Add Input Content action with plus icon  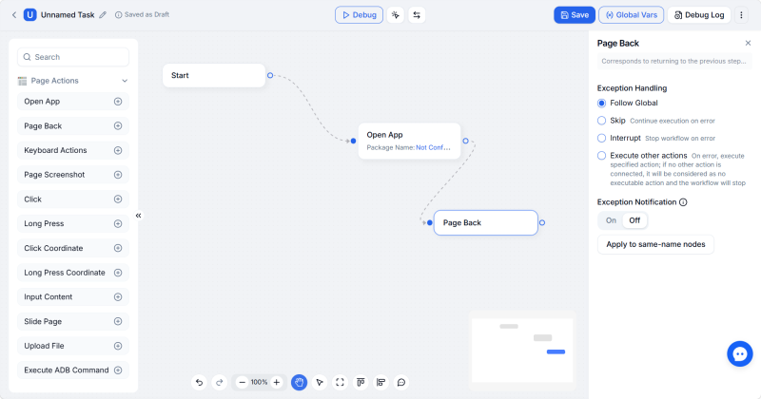coord(118,296)
